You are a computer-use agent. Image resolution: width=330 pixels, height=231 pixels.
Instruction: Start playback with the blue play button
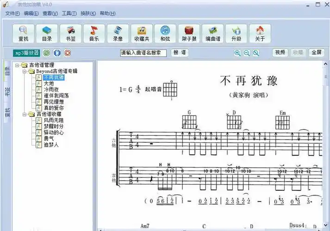[x=57, y=53]
